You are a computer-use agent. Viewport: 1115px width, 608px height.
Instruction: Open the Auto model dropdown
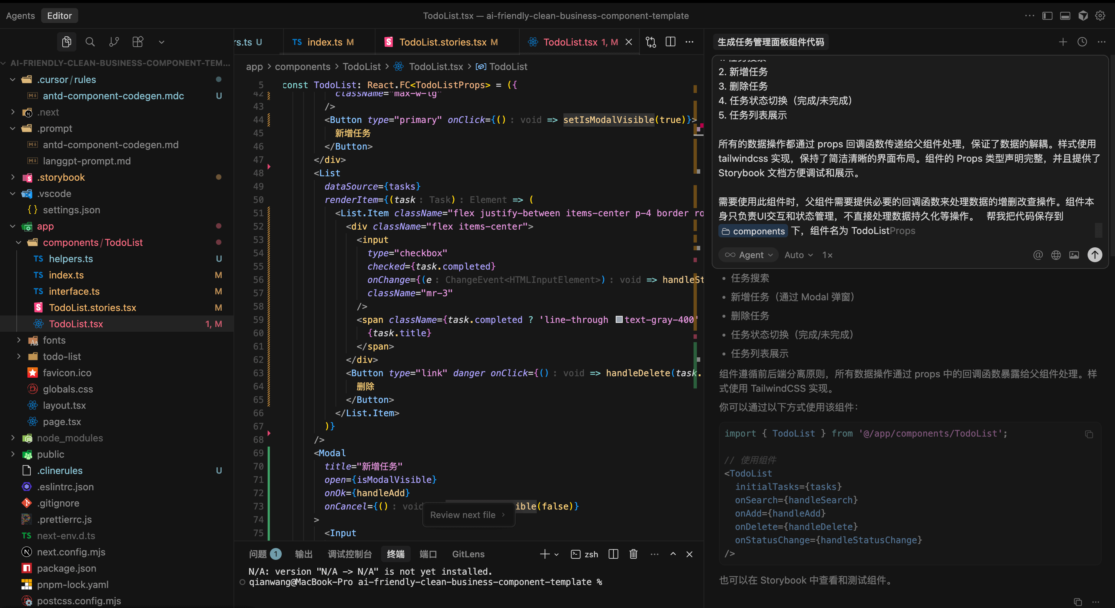[798, 255]
